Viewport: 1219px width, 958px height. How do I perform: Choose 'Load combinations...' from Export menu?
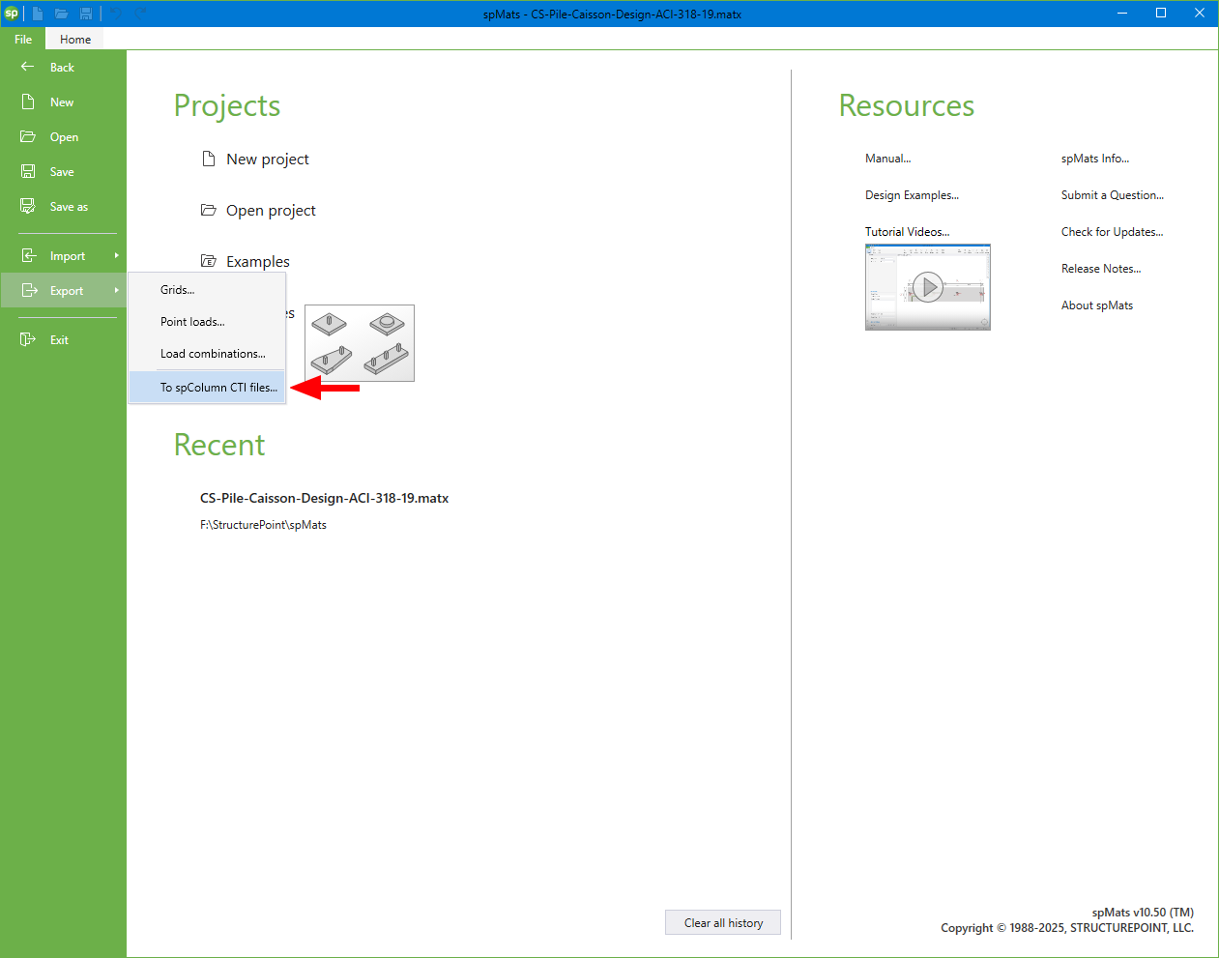[213, 353]
